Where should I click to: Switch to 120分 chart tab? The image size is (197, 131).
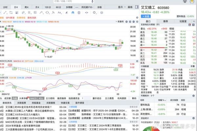click(x=48, y=7)
